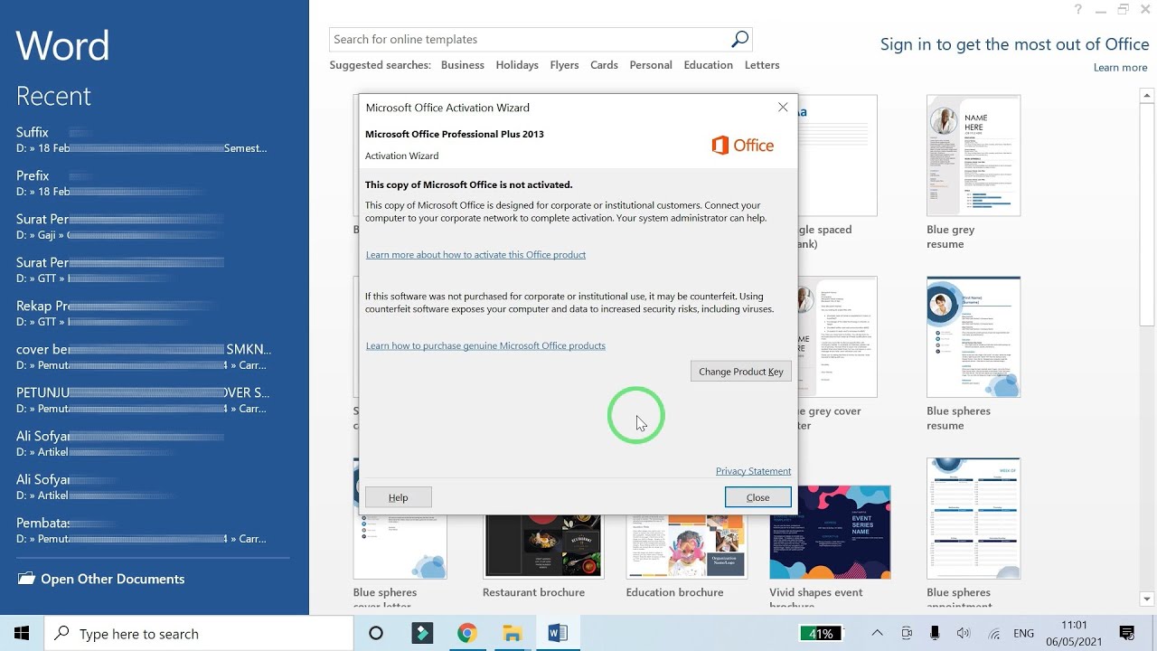Image resolution: width=1157 pixels, height=651 pixels.
Task: Open the notification center icon
Action: 1127,634
